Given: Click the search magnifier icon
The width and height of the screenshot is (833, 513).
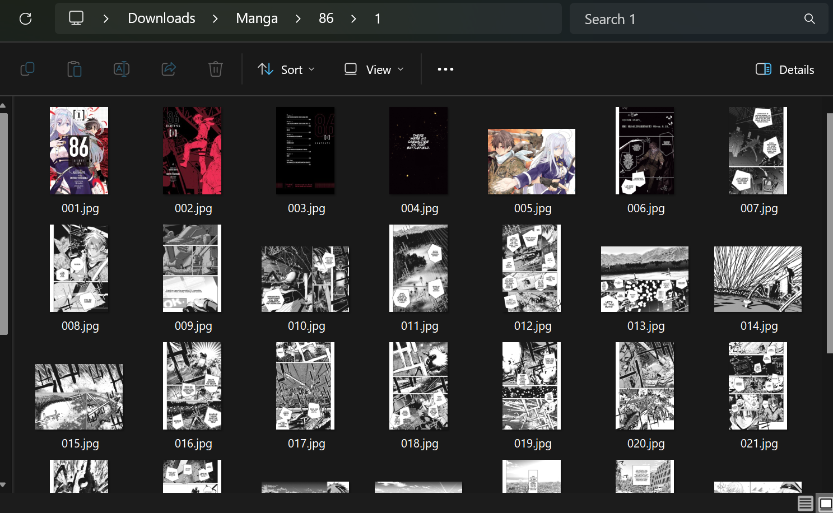Looking at the screenshot, I should pyautogui.click(x=809, y=19).
